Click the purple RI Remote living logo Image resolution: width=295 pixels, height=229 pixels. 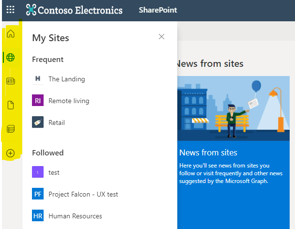[x=38, y=100]
